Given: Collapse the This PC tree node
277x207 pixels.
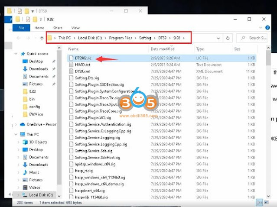Looking at the screenshot, I should coord(16,135).
